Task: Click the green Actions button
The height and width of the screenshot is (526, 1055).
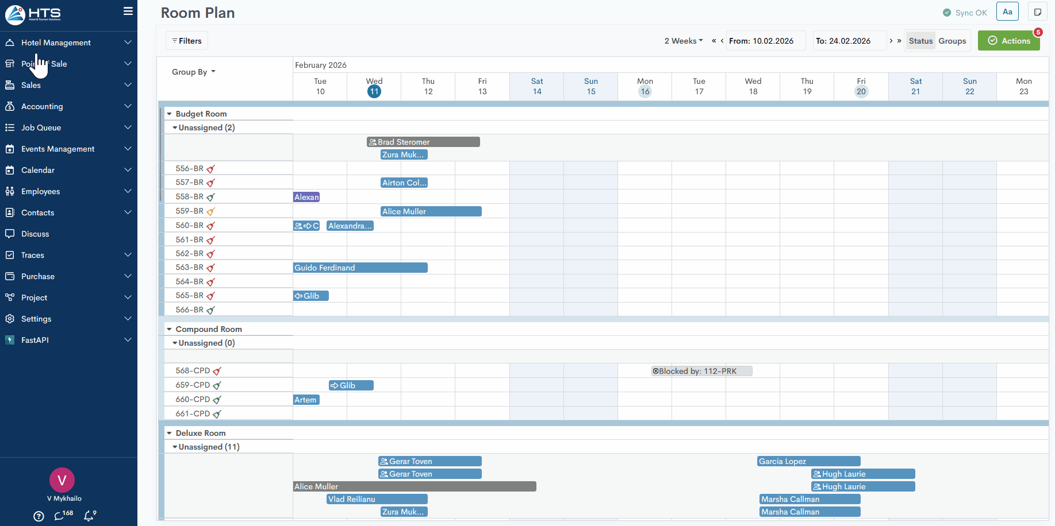Action: pos(1008,41)
